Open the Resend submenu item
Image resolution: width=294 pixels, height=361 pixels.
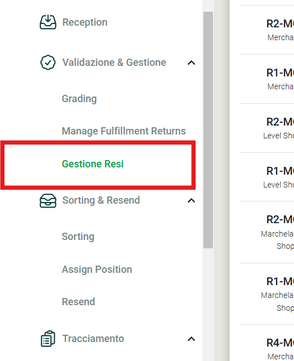pos(78,302)
